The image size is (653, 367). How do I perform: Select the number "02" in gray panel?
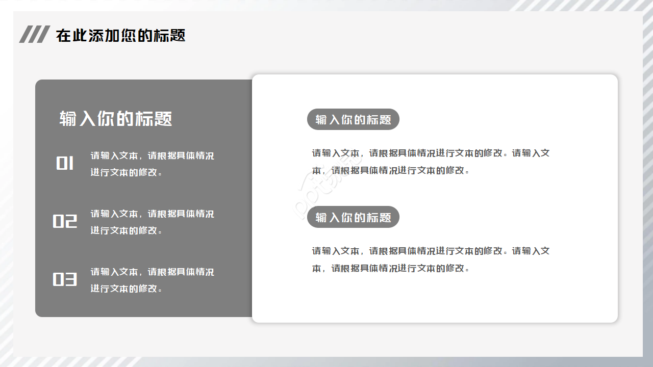tap(65, 221)
